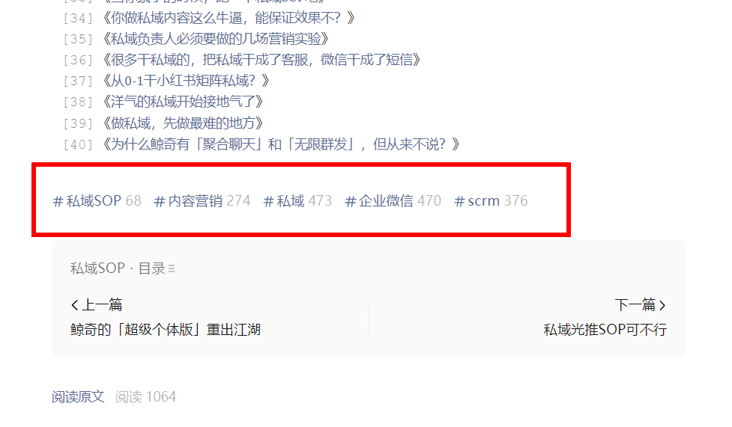Viewport: 732px width, 427px height.
Task: Click 阅读原文 link
Action: click(78, 396)
